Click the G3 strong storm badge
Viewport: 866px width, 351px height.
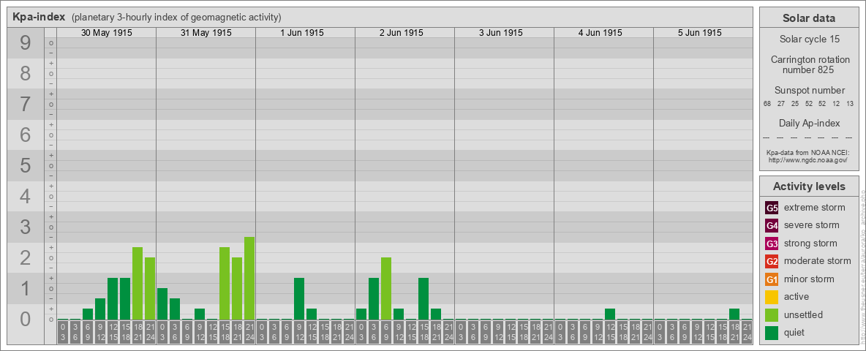tap(772, 244)
